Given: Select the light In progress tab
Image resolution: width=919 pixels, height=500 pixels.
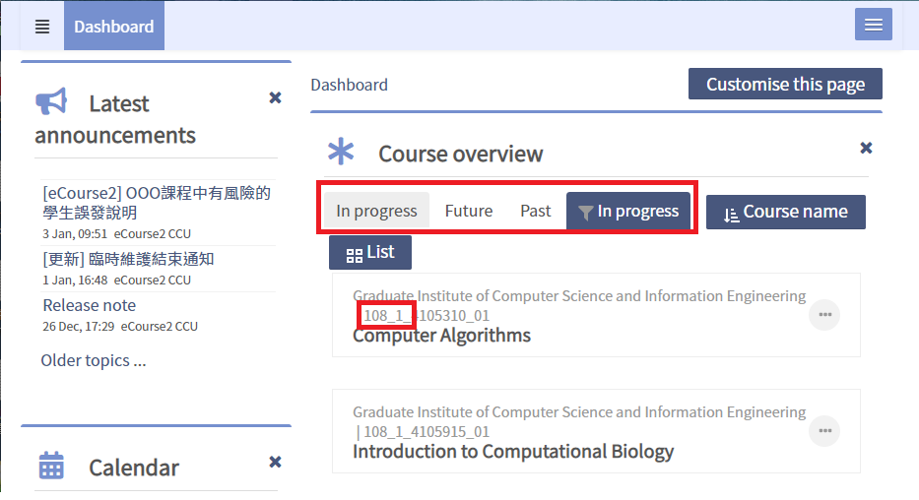Looking at the screenshot, I should point(376,211).
